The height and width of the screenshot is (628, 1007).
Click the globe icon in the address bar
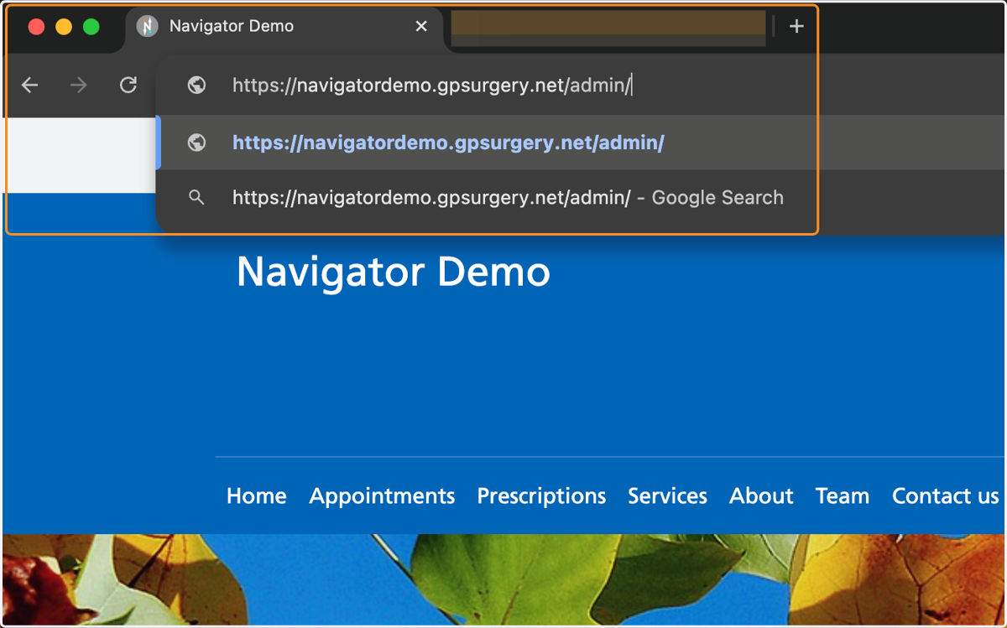click(197, 85)
